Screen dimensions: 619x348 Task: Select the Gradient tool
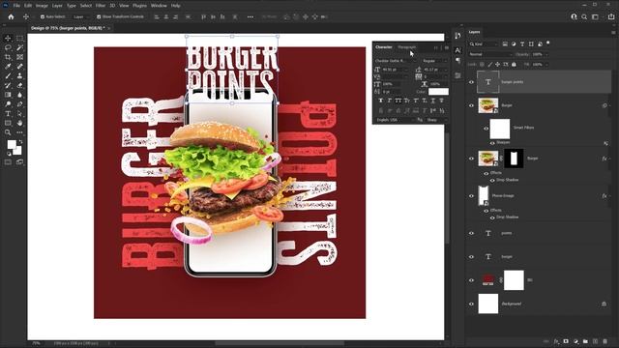[x=8, y=95]
